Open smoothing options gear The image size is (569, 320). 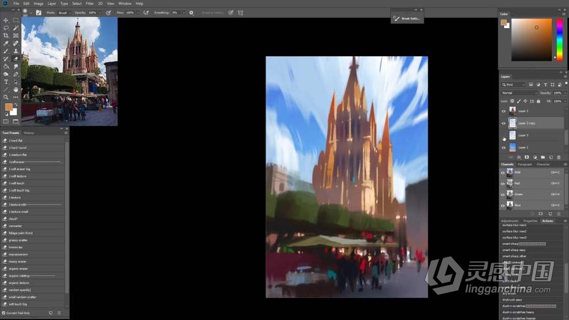(x=192, y=13)
